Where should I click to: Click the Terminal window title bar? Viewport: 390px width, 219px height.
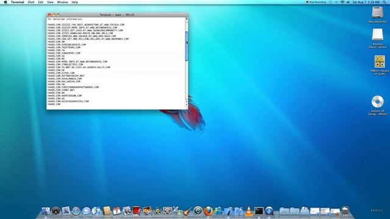point(117,15)
